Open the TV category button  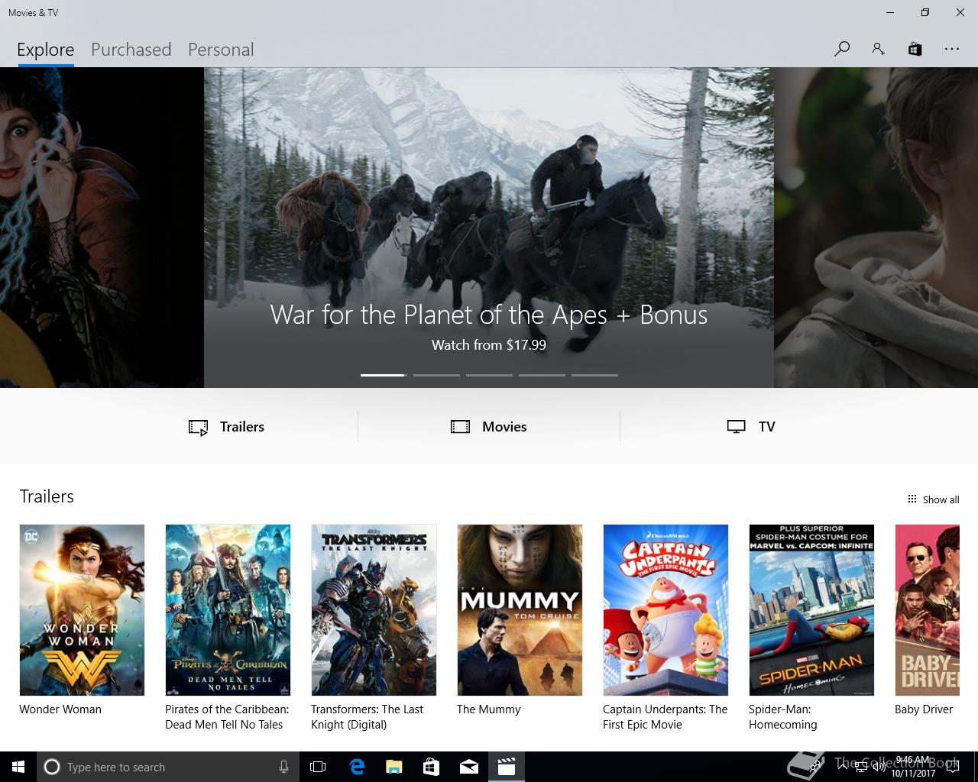coord(751,427)
